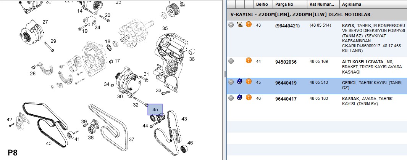
Task: Select part number (96440421)
Action: [287, 26]
